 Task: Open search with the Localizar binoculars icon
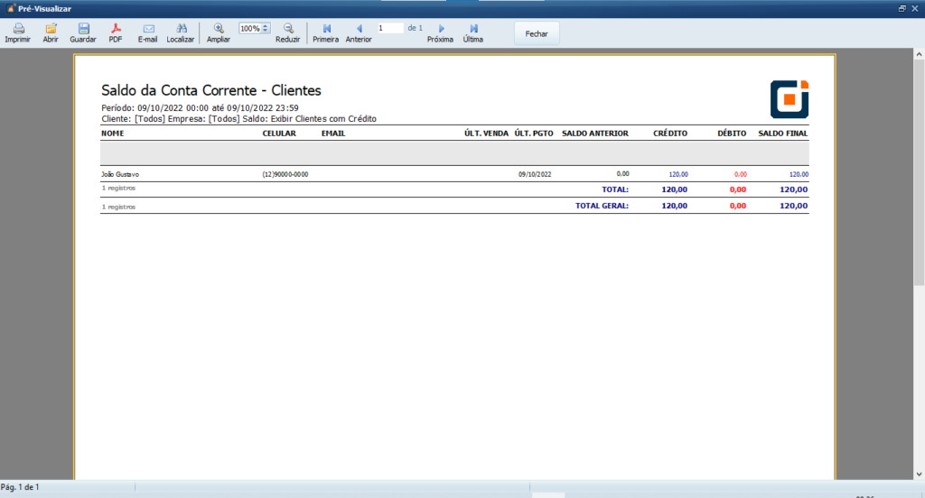(181, 29)
